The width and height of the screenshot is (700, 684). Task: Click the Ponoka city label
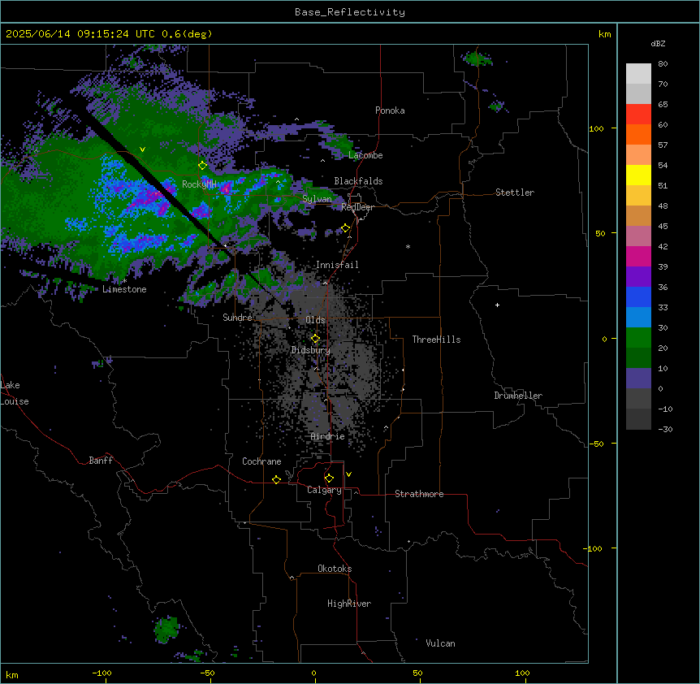pyautogui.click(x=390, y=110)
